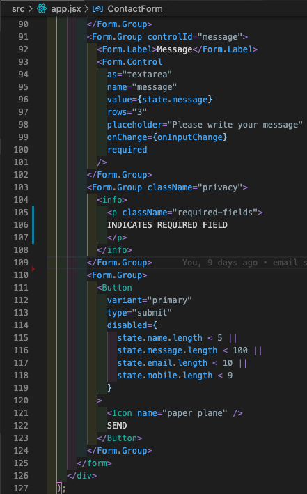Click the rows="3" attribute
Image resolution: width=307 pixels, height=494 pixels.
click(127, 112)
